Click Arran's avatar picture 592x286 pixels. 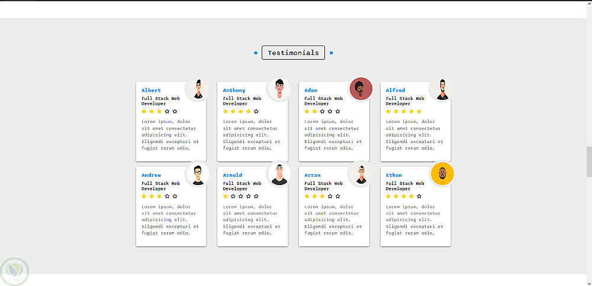(360, 174)
